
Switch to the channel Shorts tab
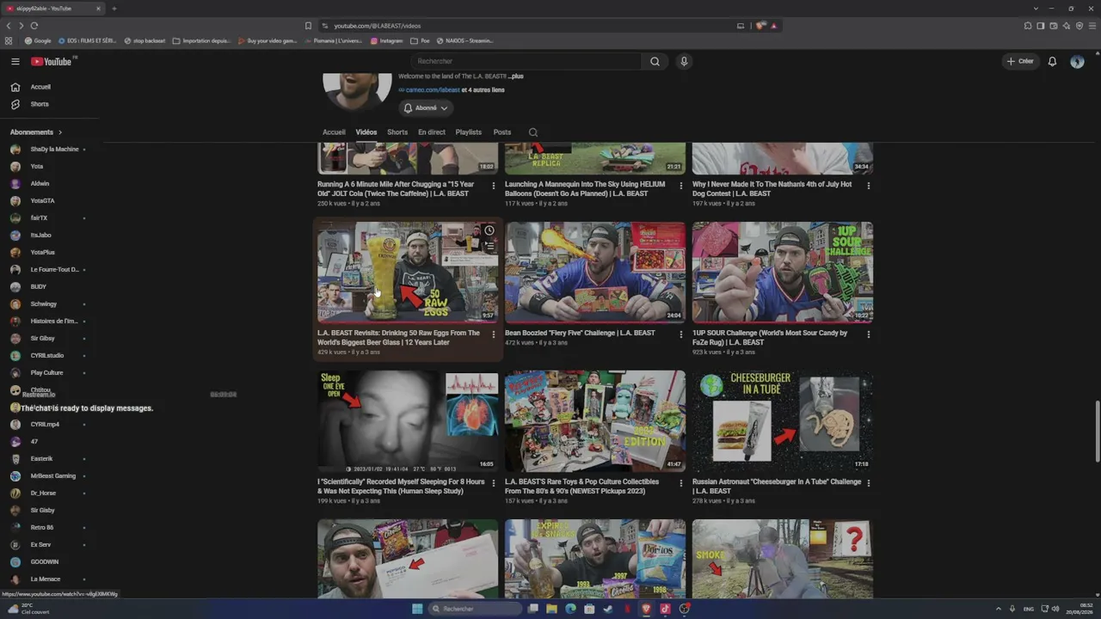pyautogui.click(x=397, y=132)
